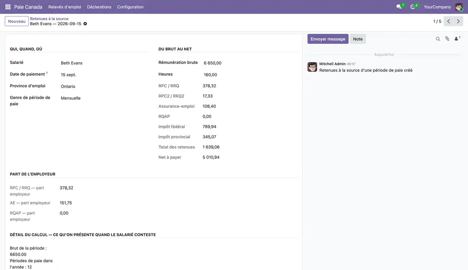Viewport: 468px width, 270px height.
Task: Show the Date de paiement help tooltip mark
Action: click(47, 73)
